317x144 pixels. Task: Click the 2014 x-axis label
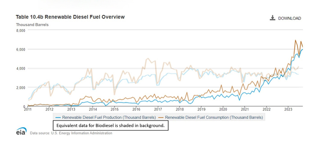[93, 109]
